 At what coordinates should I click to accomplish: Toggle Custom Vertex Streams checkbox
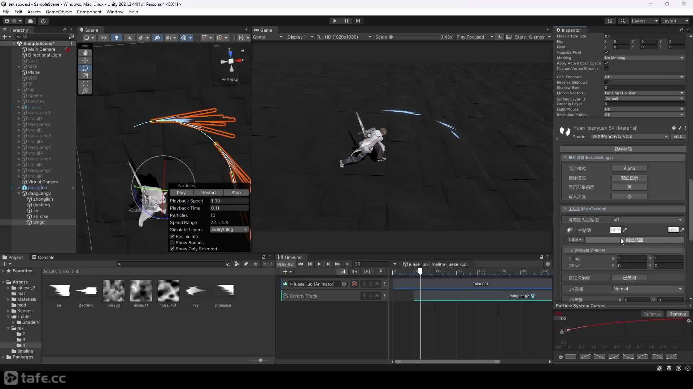click(606, 68)
